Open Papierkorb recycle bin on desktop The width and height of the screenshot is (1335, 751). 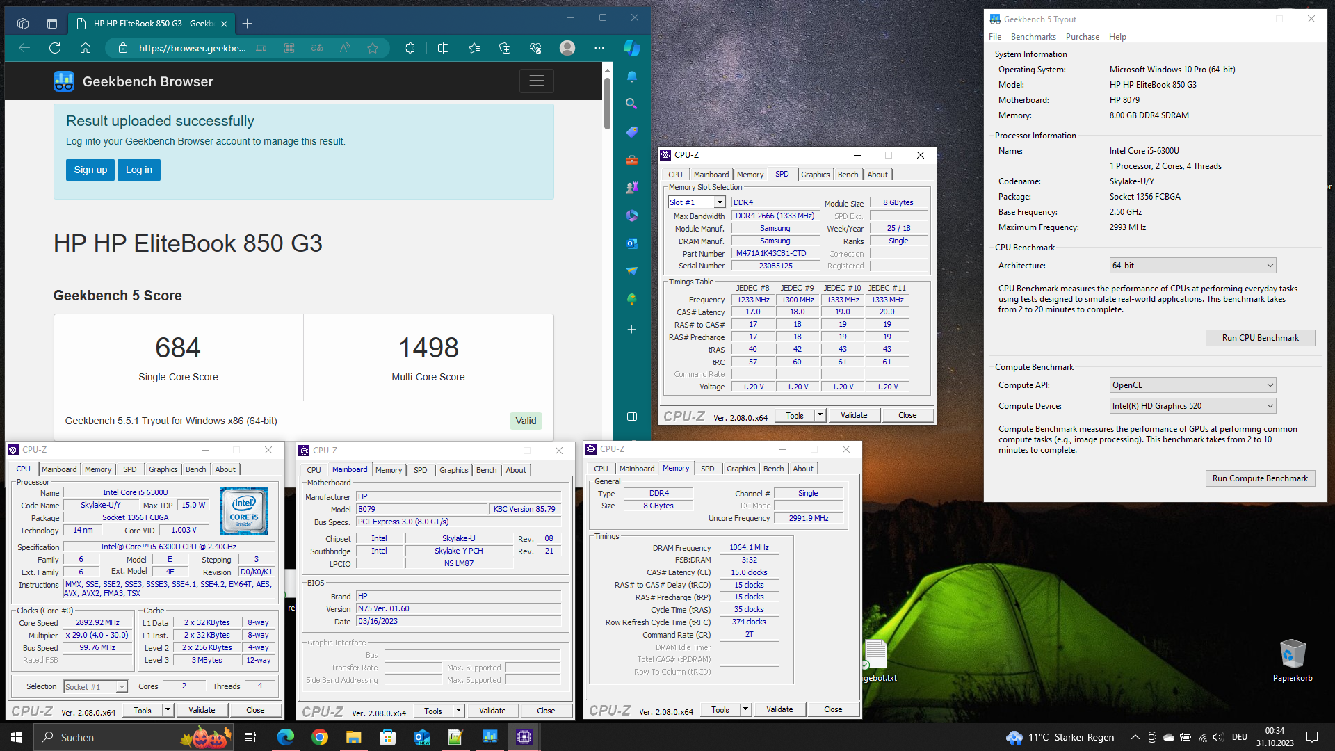click(1293, 660)
